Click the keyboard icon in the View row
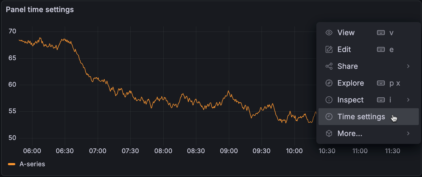This screenshot has width=422, height=177. click(x=381, y=33)
